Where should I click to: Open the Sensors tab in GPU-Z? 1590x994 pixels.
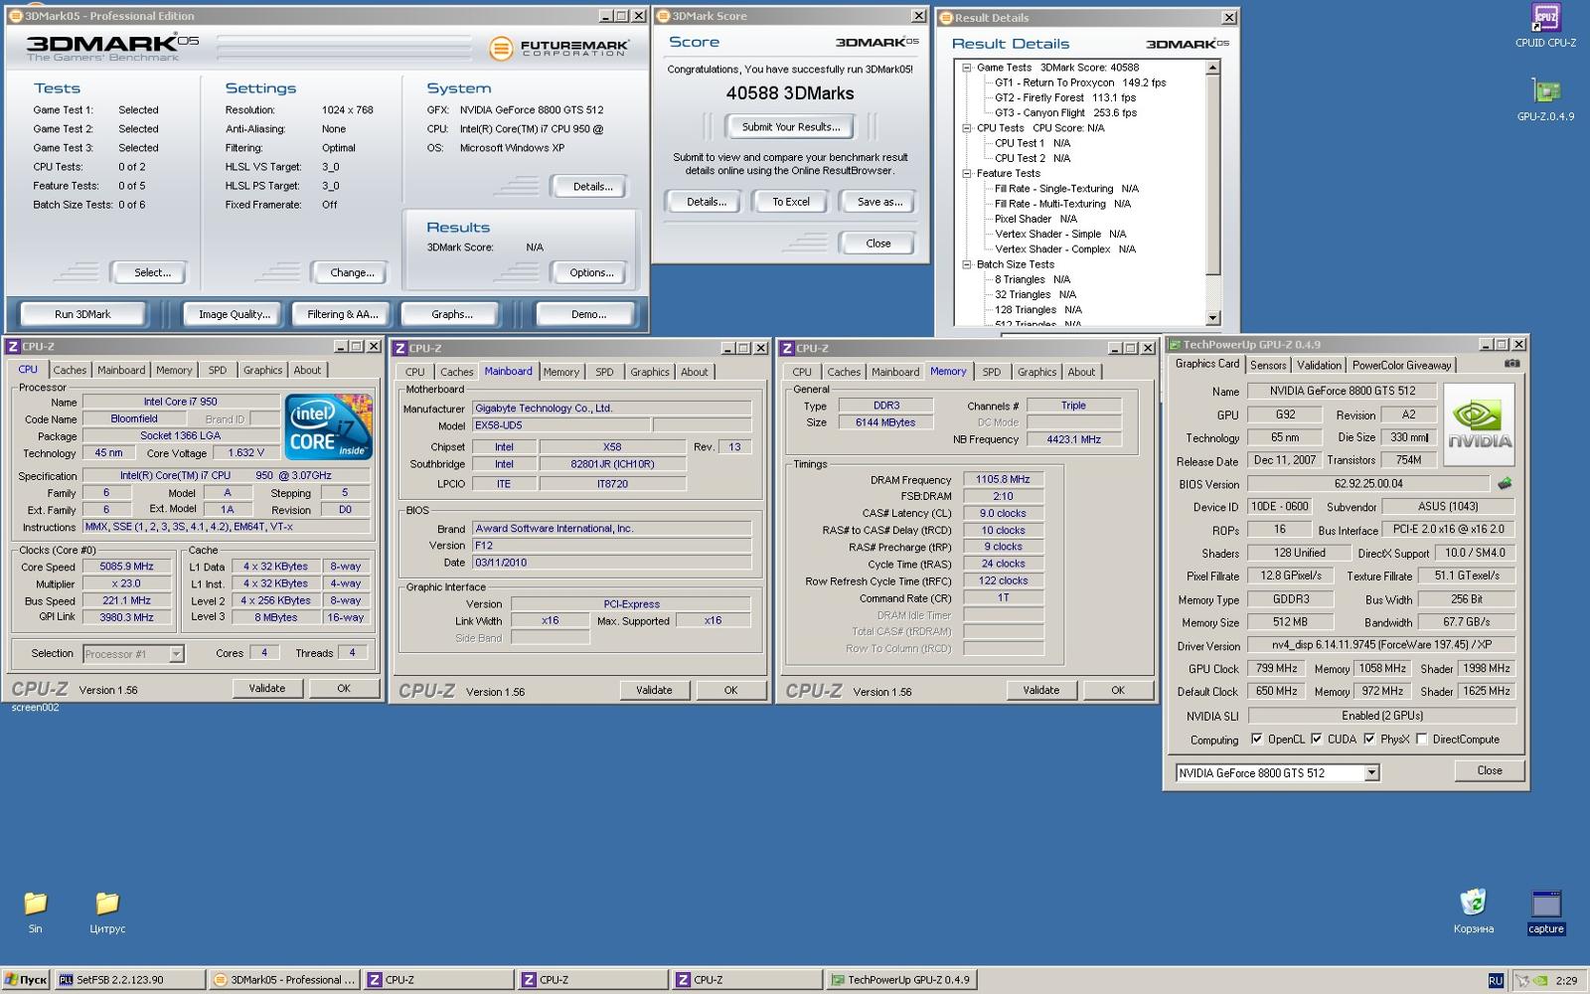point(1268,365)
